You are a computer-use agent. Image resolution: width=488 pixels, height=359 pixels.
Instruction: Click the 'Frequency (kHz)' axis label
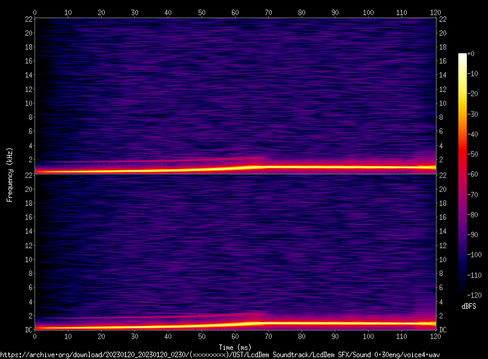[x=10, y=174]
